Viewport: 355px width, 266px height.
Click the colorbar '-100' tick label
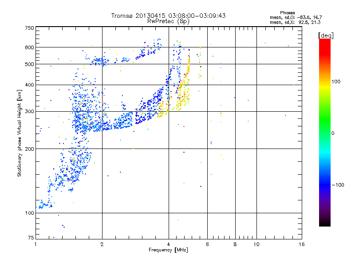click(x=338, y=185)
